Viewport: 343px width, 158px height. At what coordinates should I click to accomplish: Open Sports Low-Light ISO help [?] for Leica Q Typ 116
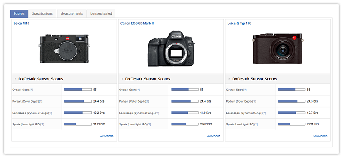[x=256, y=124]
